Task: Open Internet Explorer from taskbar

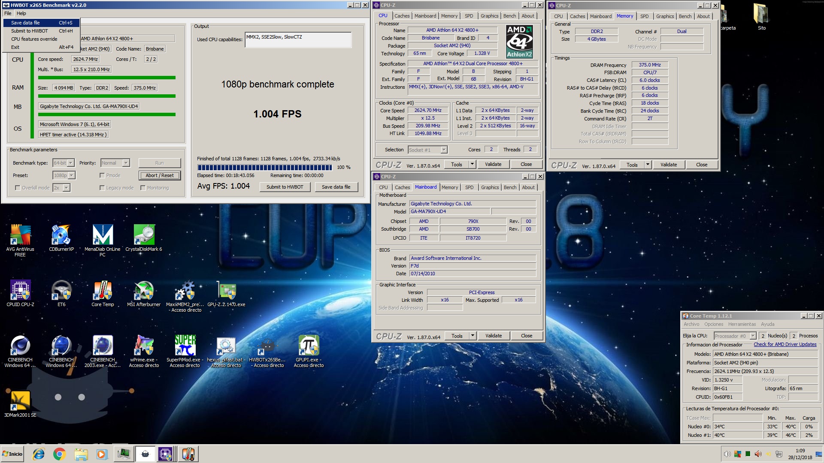Action: point(39,454)
